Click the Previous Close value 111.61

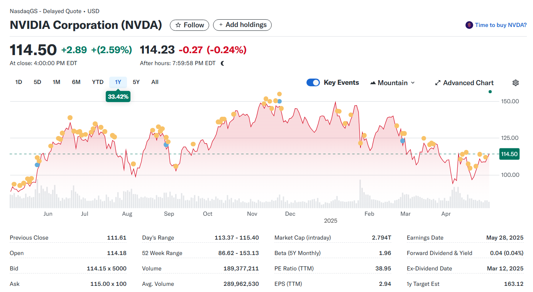click(117, 238)
